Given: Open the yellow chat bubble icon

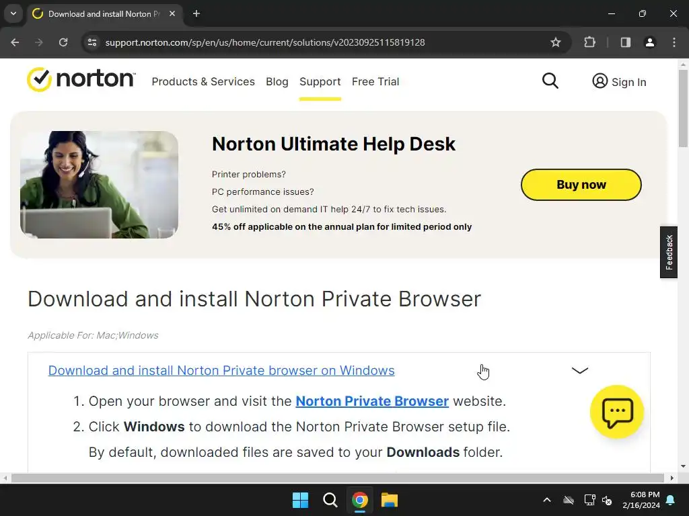Looking at the screenshot, I should click(x=617, y=412).
